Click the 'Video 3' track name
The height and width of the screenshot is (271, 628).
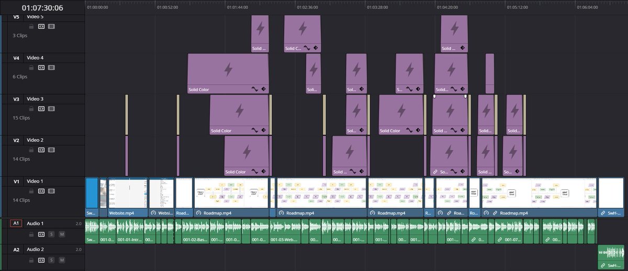35,99
